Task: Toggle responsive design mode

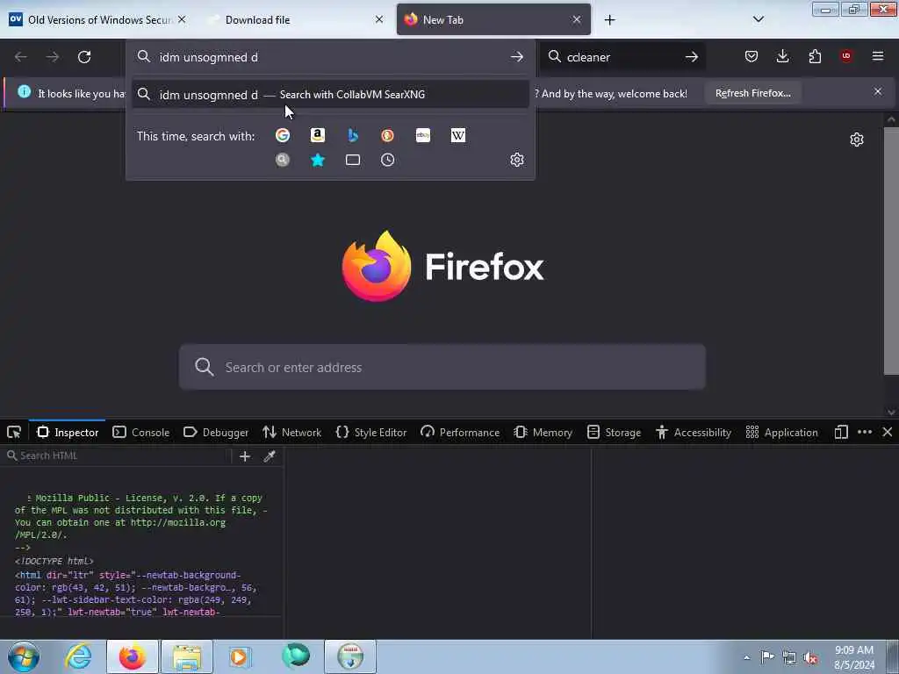Action: (841, 432)
